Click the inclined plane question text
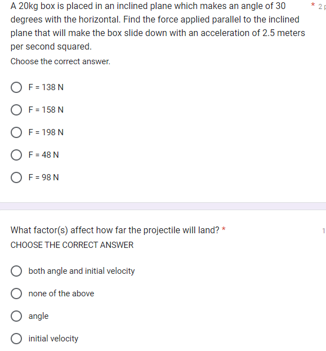This screenshot has width=326, height=351. point(158,26)
